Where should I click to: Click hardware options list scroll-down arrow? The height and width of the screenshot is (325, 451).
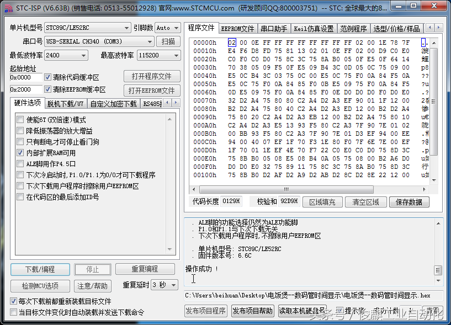pos(169,249)
